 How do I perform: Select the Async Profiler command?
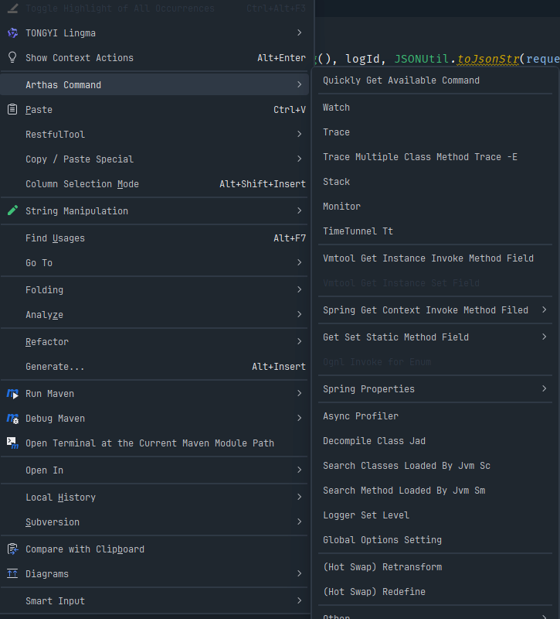[360, 416]
